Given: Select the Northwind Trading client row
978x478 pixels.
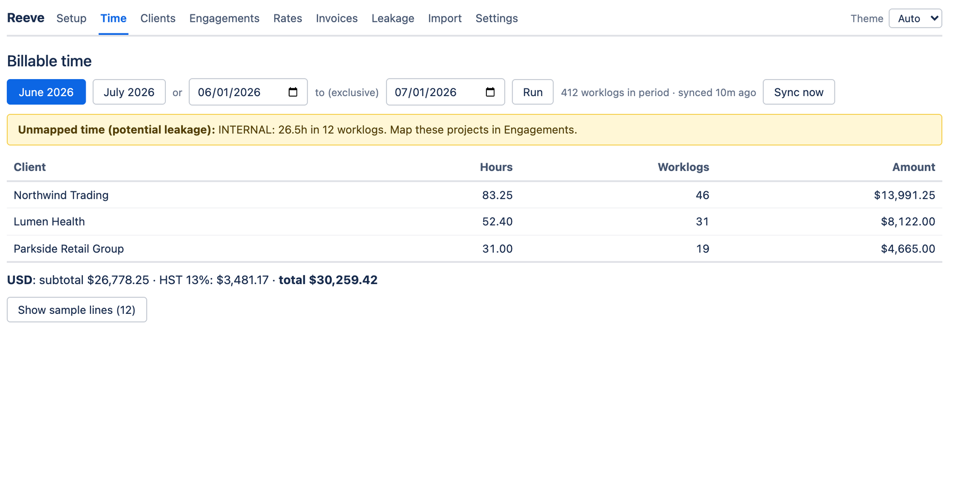Looking at the screenshot, I should [x=474, y=195].
